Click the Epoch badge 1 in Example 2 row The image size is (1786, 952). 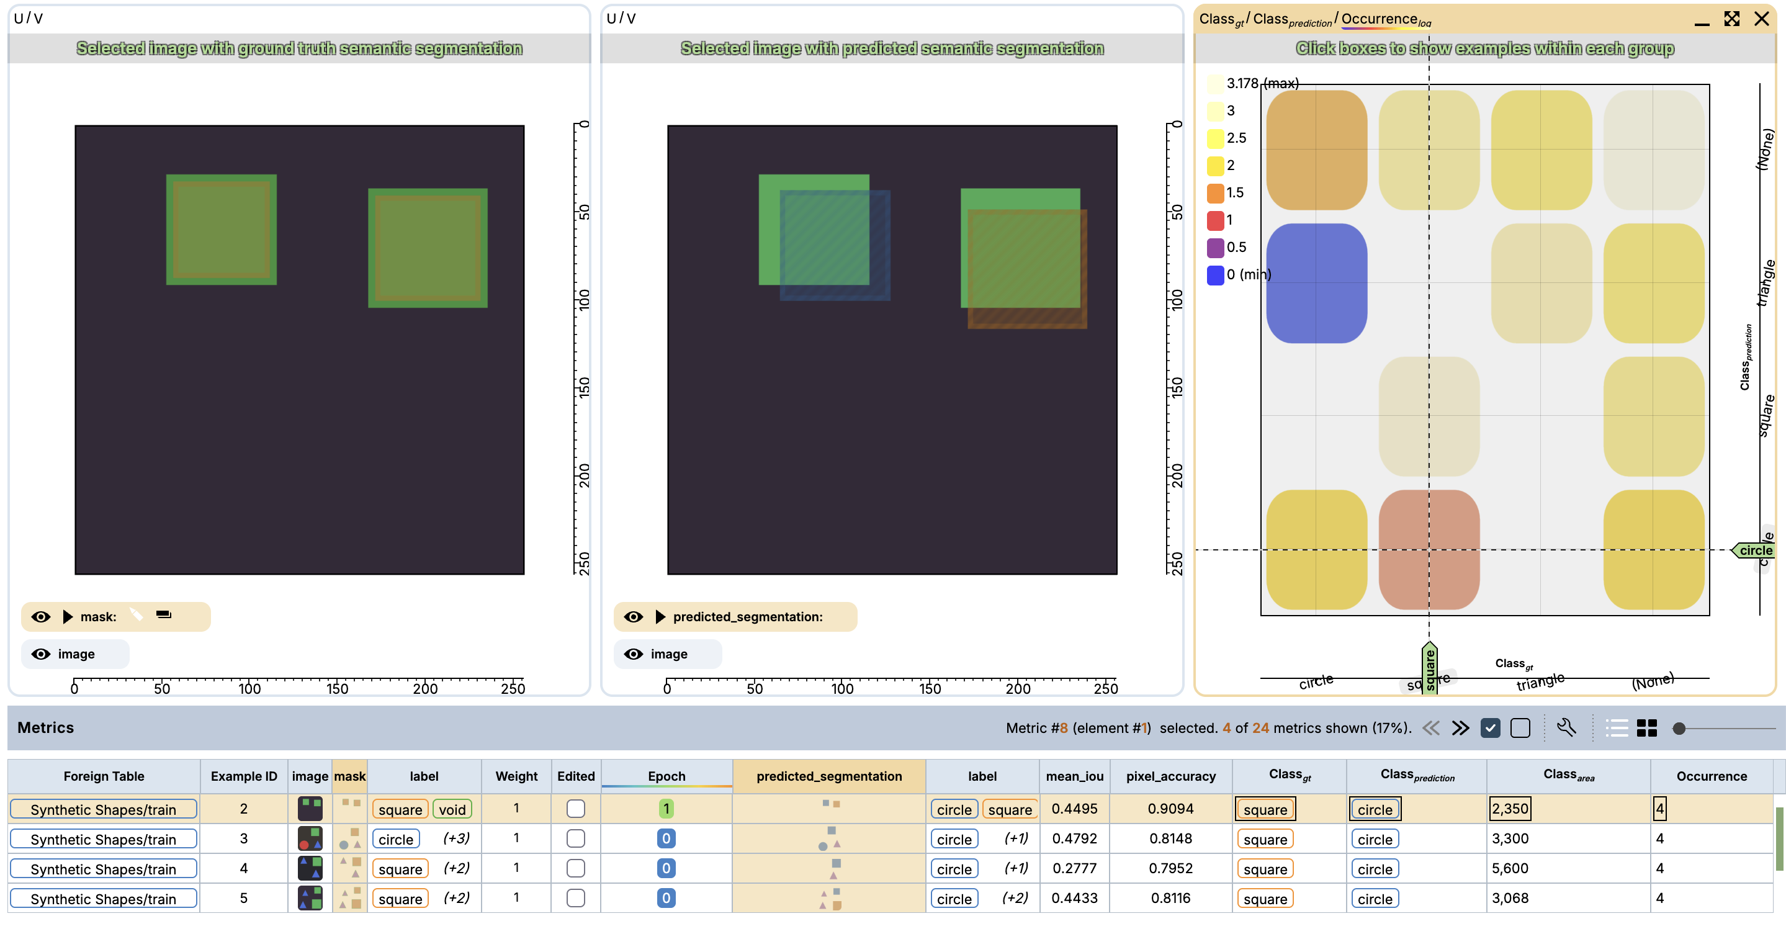(x=666, y=809)
